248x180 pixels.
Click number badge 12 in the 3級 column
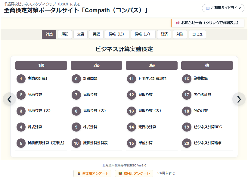[x=132, y=95]
